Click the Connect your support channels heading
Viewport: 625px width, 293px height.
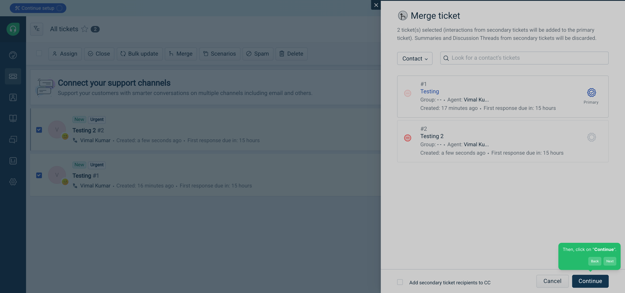click(x=114, y=83)
